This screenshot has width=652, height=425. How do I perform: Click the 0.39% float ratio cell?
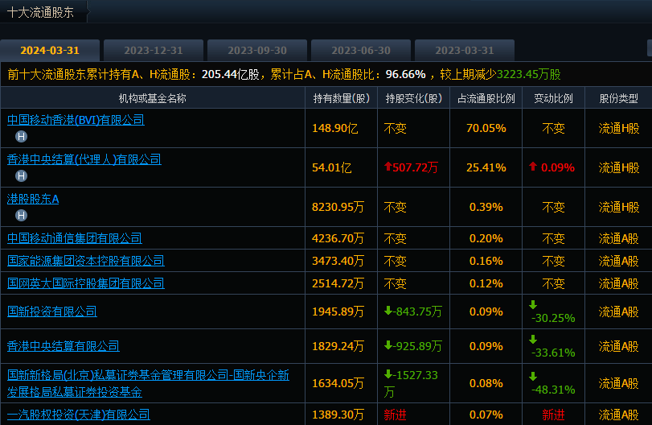pyautogui.click(x=486, y=207)
